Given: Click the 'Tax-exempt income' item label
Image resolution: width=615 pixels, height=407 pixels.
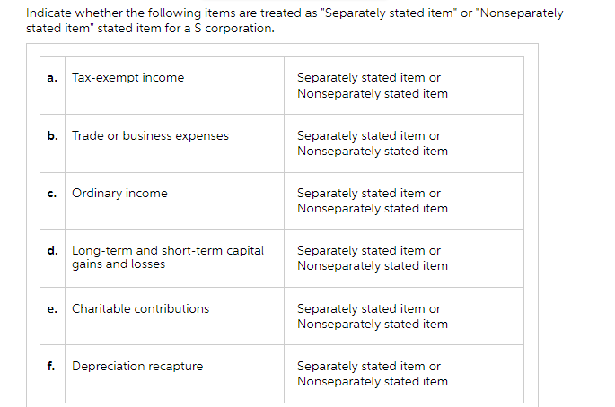Looking at the screenshot, I should 127,78.
